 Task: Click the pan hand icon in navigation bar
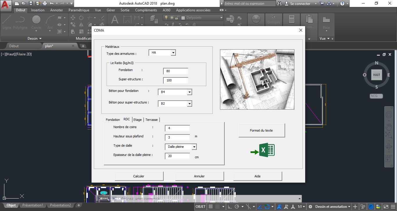coord(389,127)
